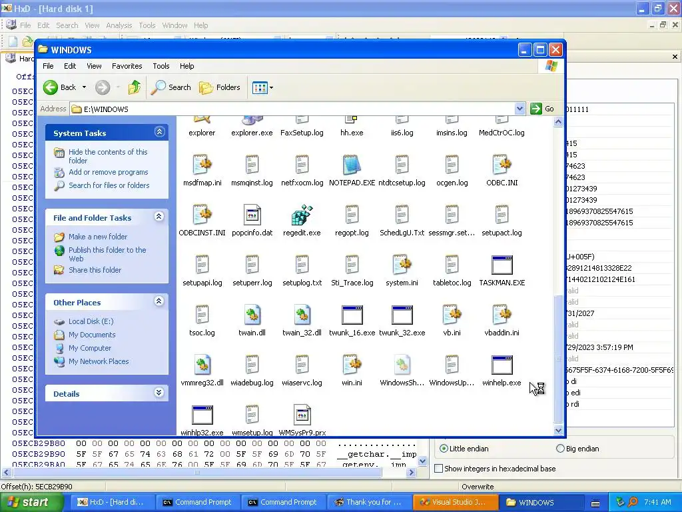Select the system.ini file icon
Screen dimensions: 682x512
tap(402, 265)
